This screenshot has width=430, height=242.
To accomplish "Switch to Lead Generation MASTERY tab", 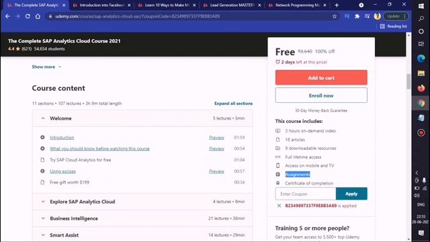I will [232, 5].
